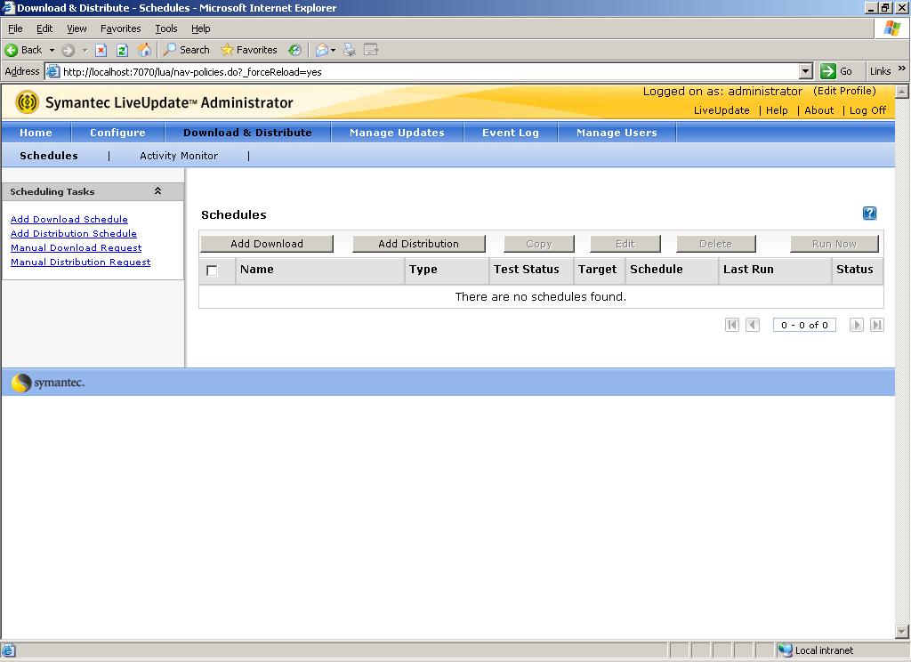Open the Favorites star toolbar button

[x=249, y=50]
